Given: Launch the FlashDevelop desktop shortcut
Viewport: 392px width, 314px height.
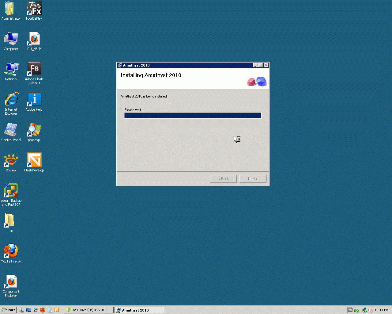Looking at the screenshot, I should point(34,163).
